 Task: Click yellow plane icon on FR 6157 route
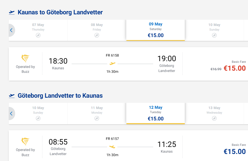click(112, 147)
